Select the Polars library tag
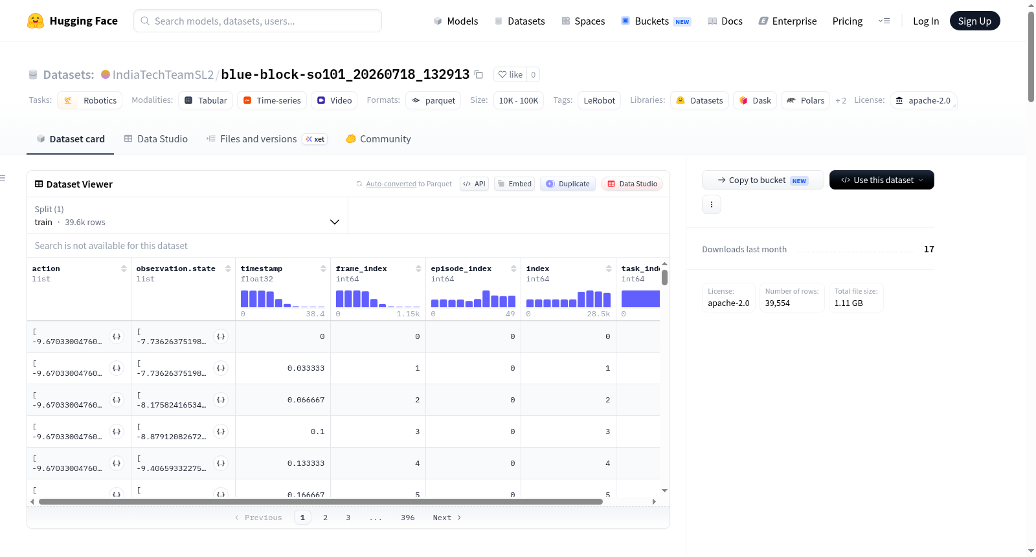The image size is (1036, 557). [x=805, y=100]
